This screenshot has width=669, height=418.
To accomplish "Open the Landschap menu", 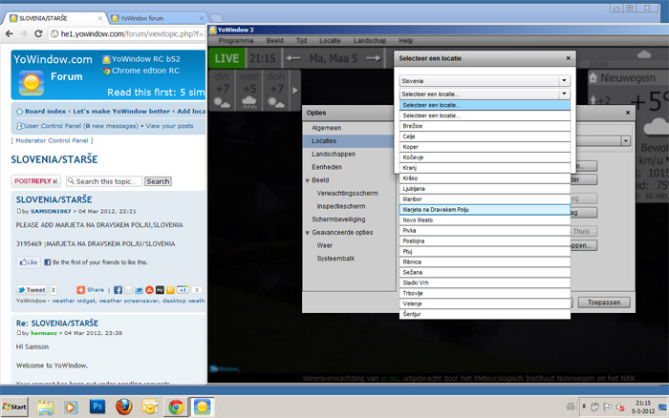I will pyautogui.click(x=370, y=40).
